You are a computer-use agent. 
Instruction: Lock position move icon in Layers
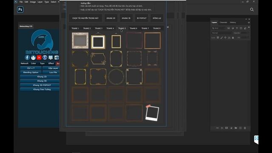click(225, 38)
